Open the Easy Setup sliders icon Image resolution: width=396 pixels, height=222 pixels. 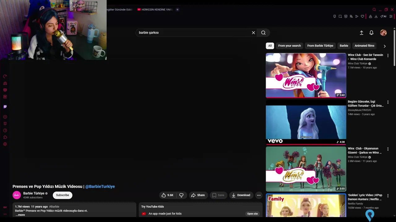click(x=391, y=16)
